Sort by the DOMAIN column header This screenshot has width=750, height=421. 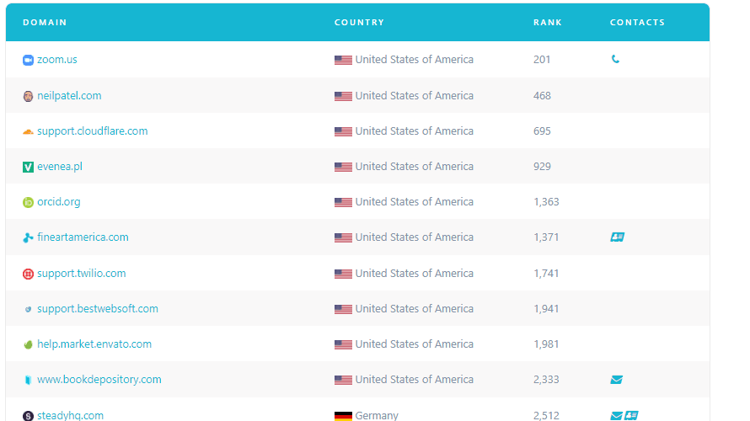click(x=45, y=23)
